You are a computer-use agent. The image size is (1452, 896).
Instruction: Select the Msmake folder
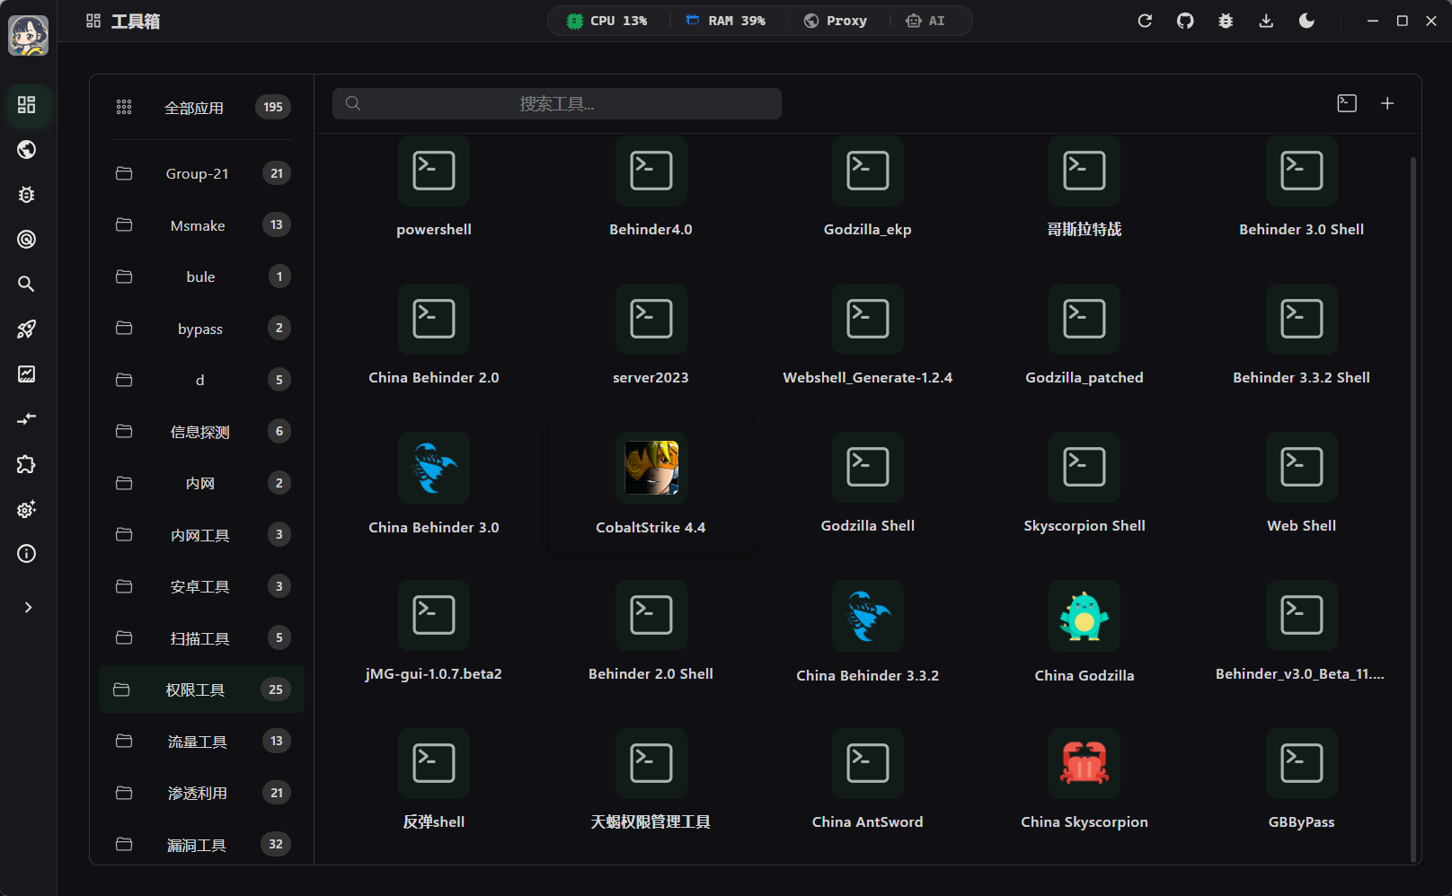click(x=201, y=225)
